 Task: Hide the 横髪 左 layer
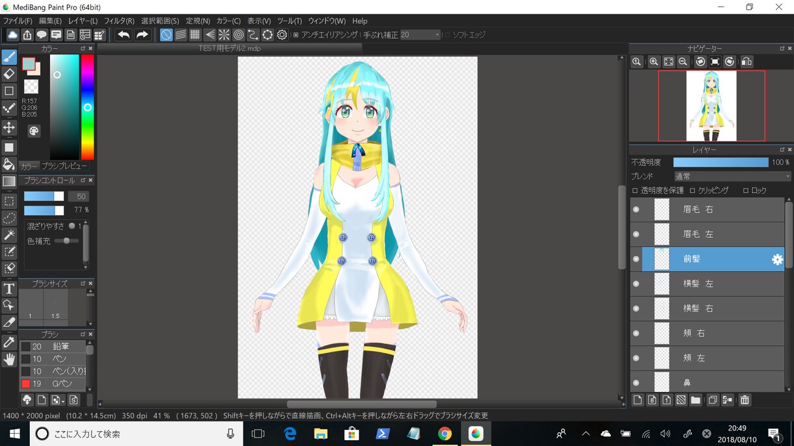click(x=636, y=283)
